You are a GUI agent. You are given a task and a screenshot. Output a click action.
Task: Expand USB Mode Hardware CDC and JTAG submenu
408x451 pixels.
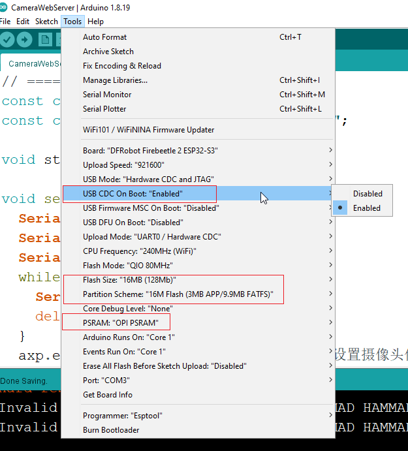tap(198, 179)
